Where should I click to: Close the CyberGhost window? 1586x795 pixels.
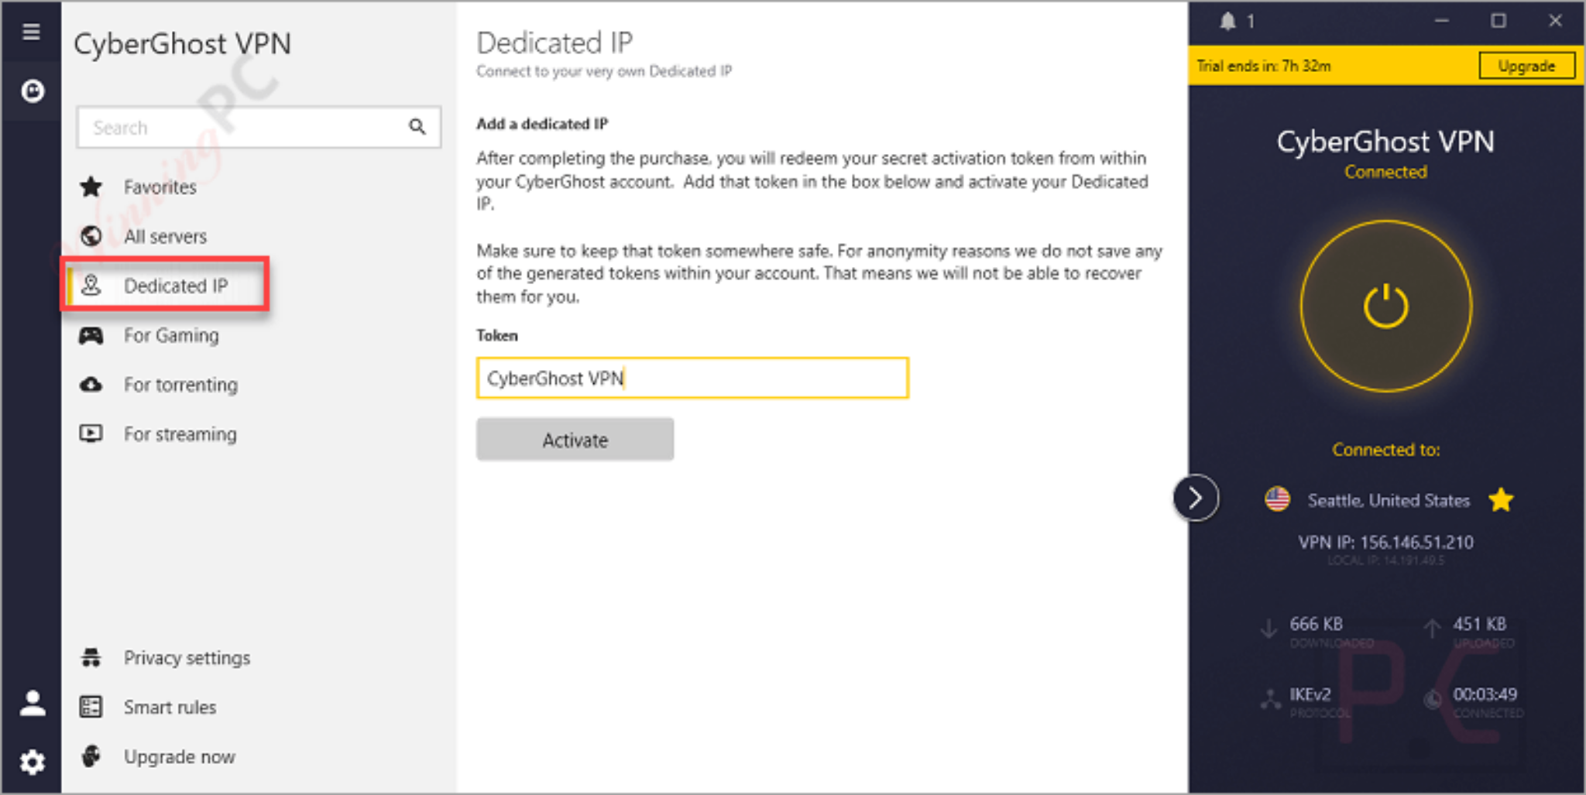(1555, 22)
